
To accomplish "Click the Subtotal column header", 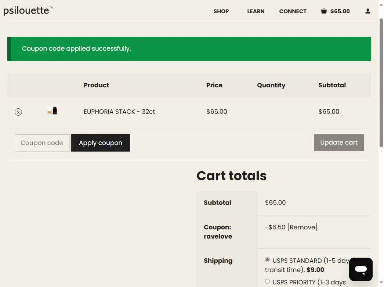I will click(x=332, y=85).
